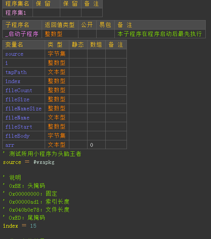Select the 程序集1 name cell
The width and height of the screenshot is (211, 239).
pyautogui.click(x=18, y=13)
